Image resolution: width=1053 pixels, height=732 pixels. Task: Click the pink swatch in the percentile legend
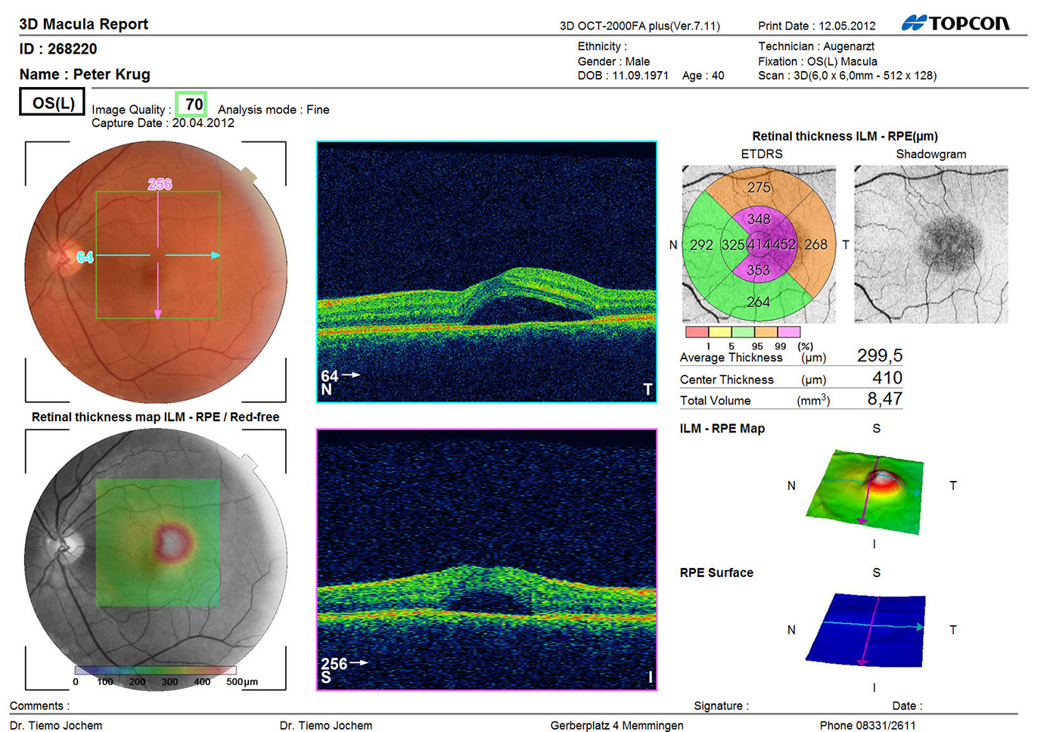[788, 332]
